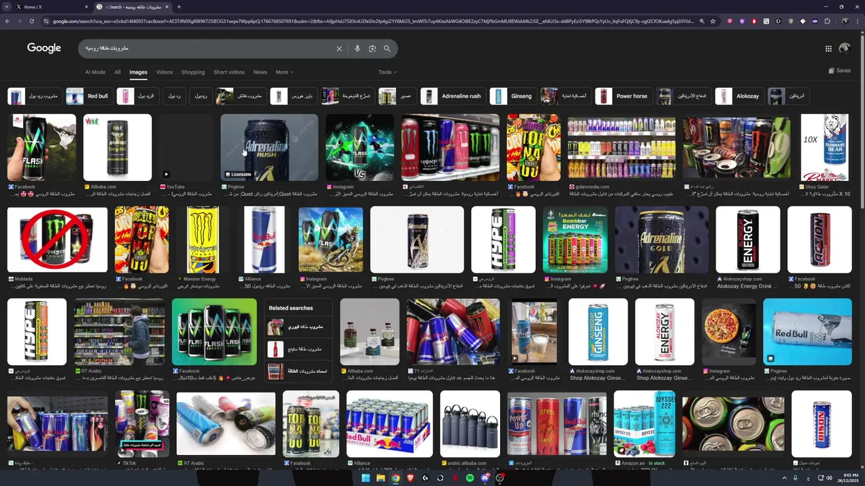Open Brave browser from the taskbar
Screen dimensions: 865x486
410,478
